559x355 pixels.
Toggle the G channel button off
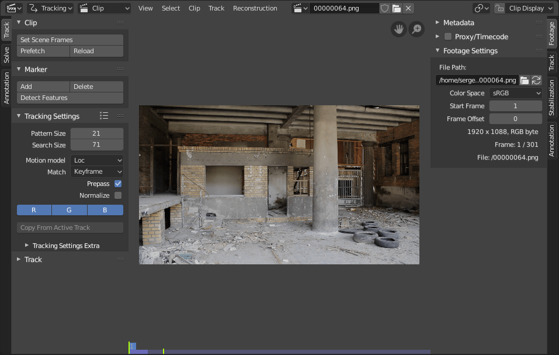(x=69, y=210)
